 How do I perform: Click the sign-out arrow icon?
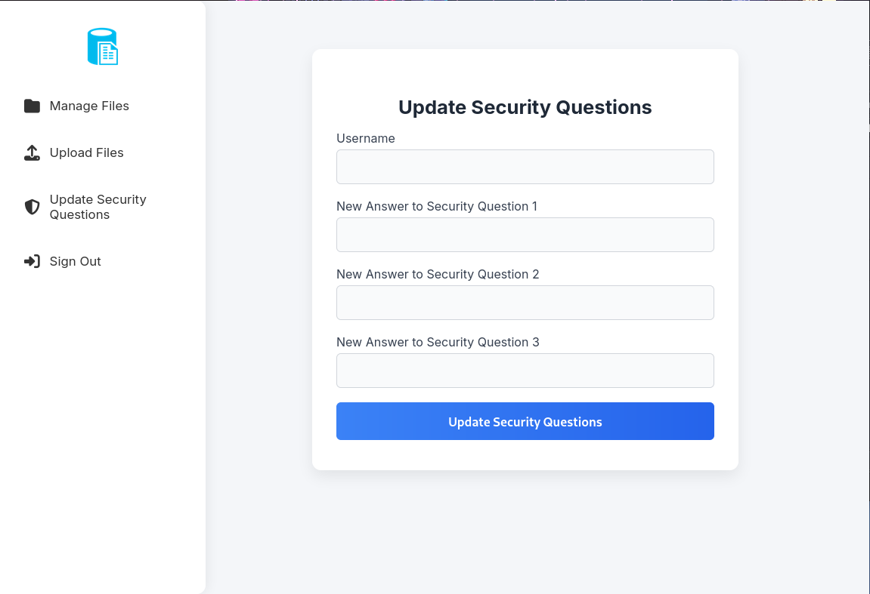point(32,262)
